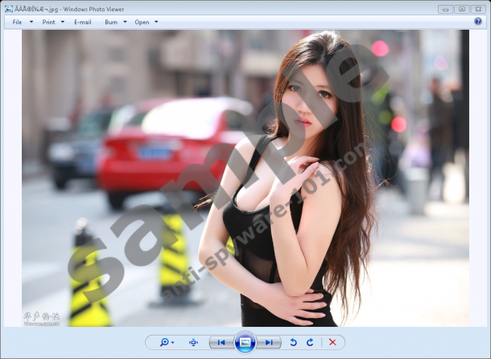The image size is (491, 359).
Task: Maximize the Photo Viewer window
Action: click(x=461, y=9)
